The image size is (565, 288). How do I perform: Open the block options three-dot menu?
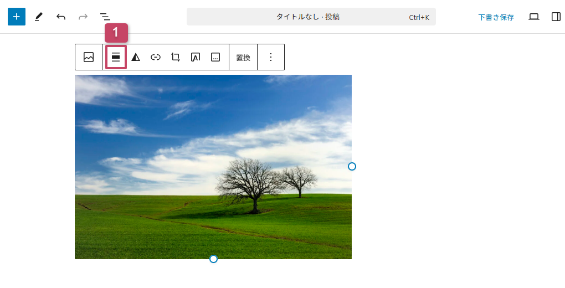(x=271, y=57)
